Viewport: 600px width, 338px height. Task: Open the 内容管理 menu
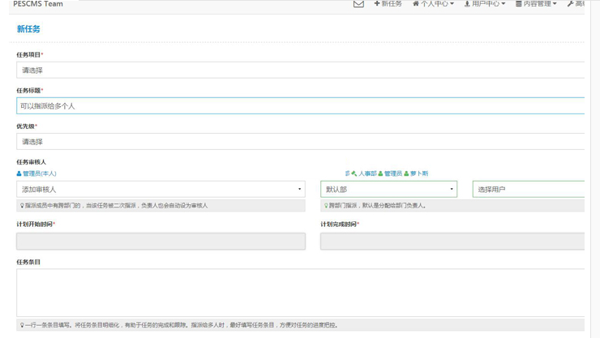tap(536, 4)
